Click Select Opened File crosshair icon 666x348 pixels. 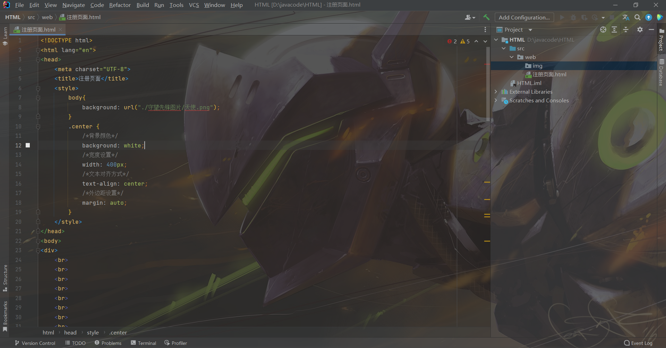pyautogui.click(x=603, y=29)
